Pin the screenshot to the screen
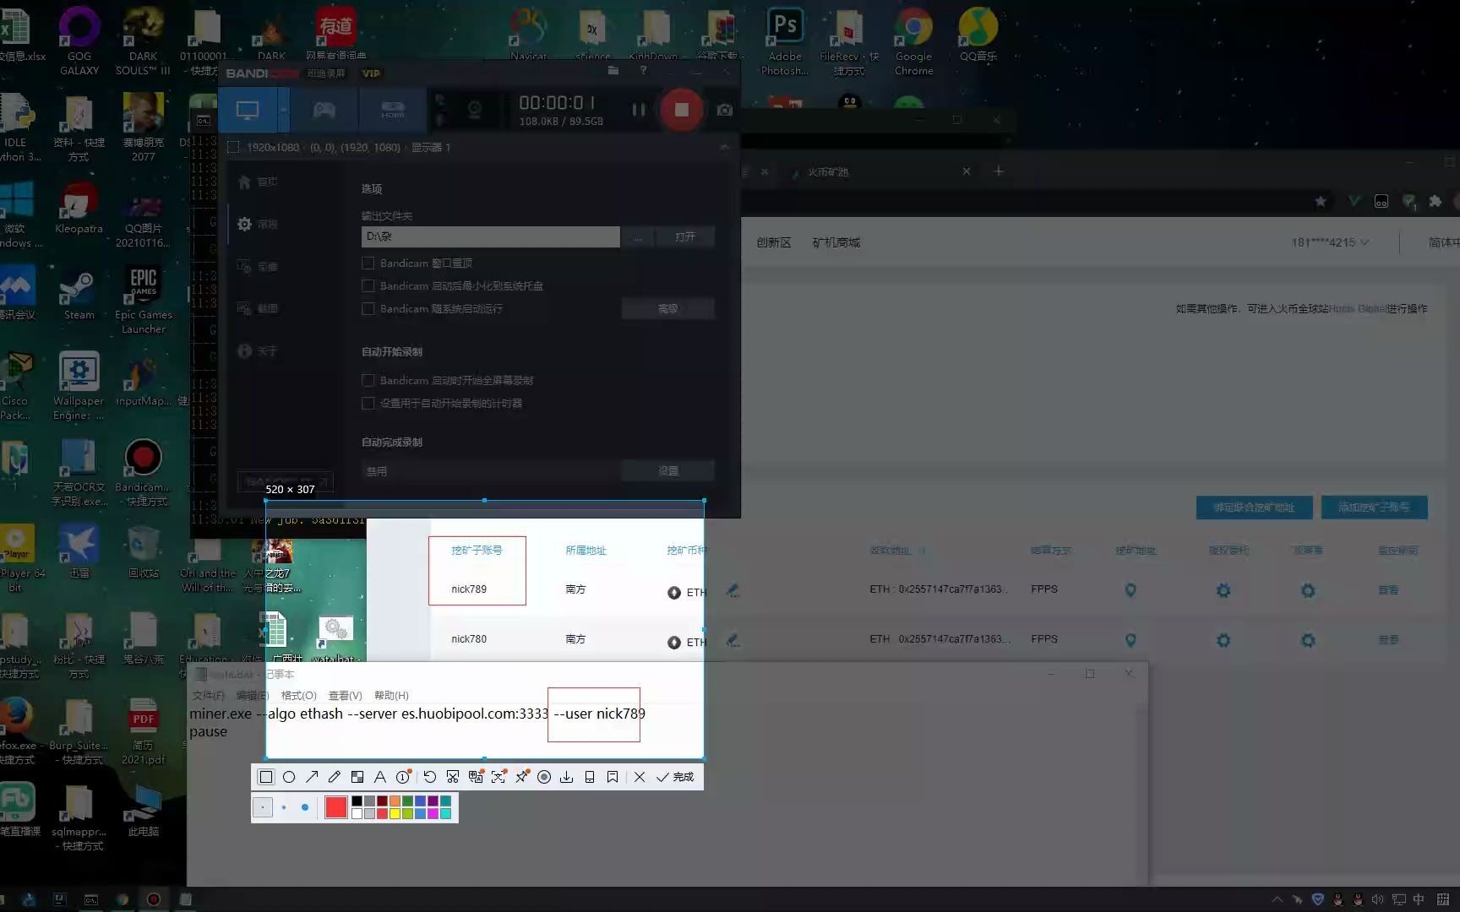1460x912 pixels. (x=522, y=777)
